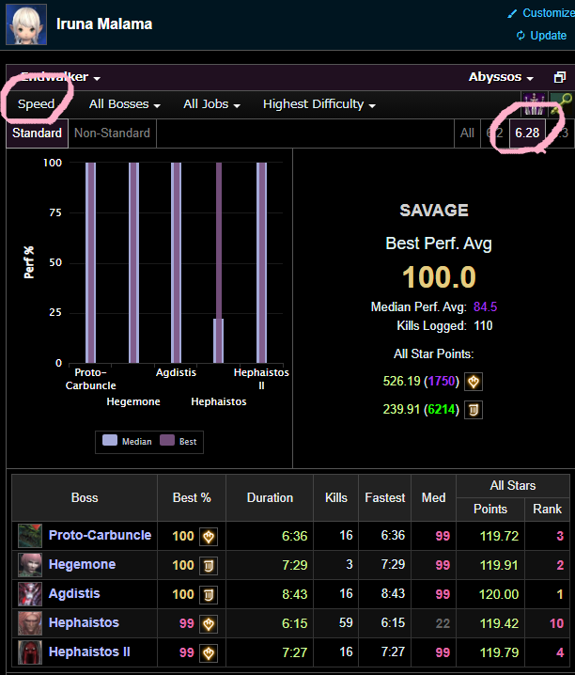Expand the All Bosses dropdown
The height and width of the screenshot is (675, 575).
tap(125, 104)
